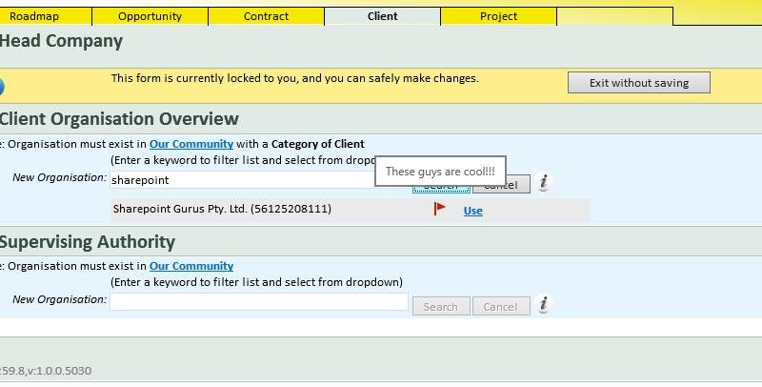Open Our Community link under Supervising Authority
Screen dimensions: 762x387
coord(190,266)
